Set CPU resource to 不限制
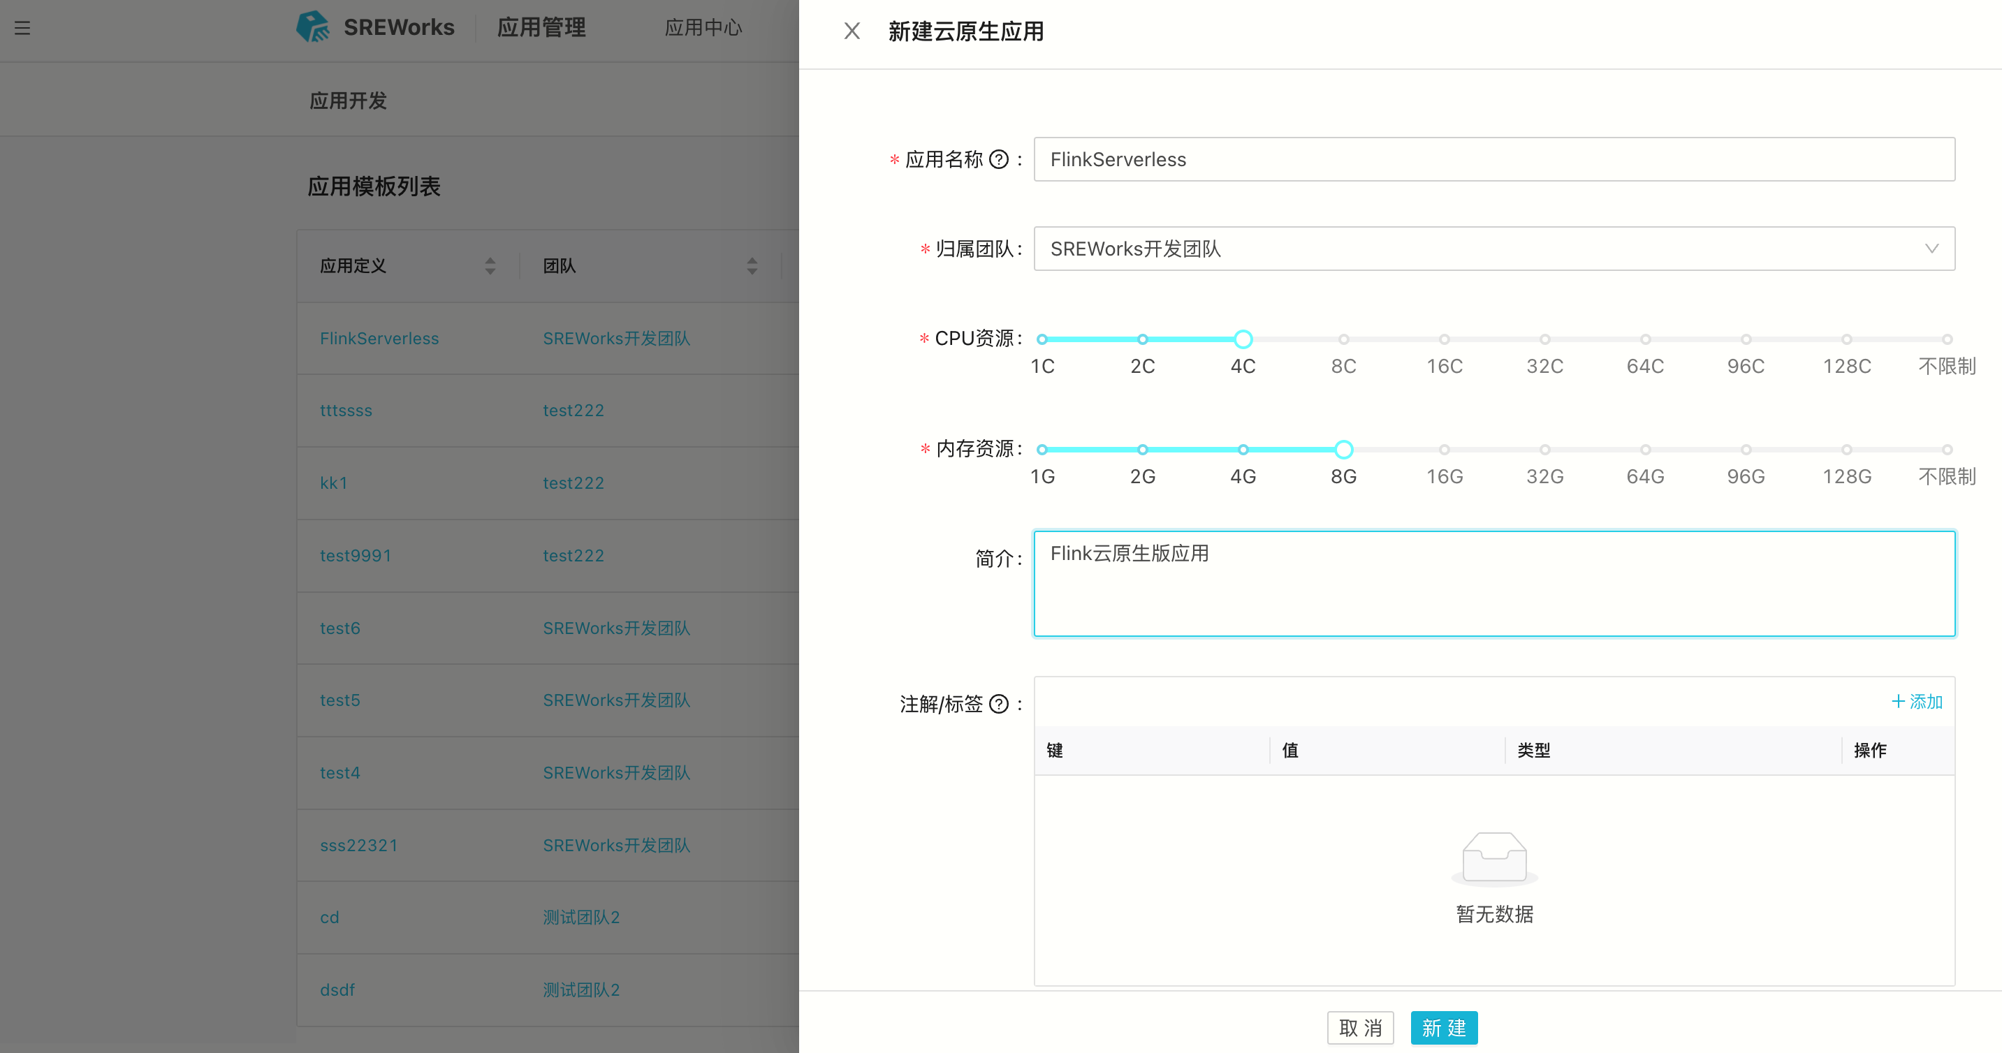Screen dimensions: 2002x1053 1947,339
